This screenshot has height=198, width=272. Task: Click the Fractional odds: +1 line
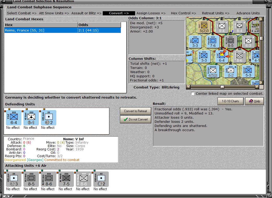click(147, 80)
